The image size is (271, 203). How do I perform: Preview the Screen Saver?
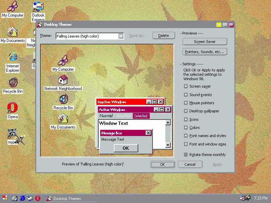(x=205, y=42)
